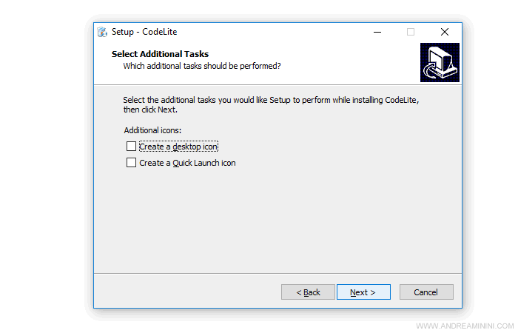Click the greyed-out maximize window button
The image size is (518, 333).
(411, 33)
